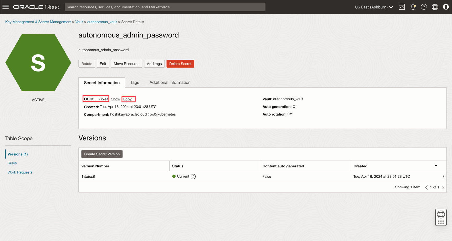Open the help question mark icon

pos(424,7)
